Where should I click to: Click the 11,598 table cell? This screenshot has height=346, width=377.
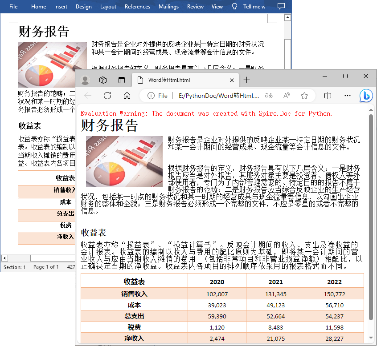pyautogui.click(x=334, y=327)
